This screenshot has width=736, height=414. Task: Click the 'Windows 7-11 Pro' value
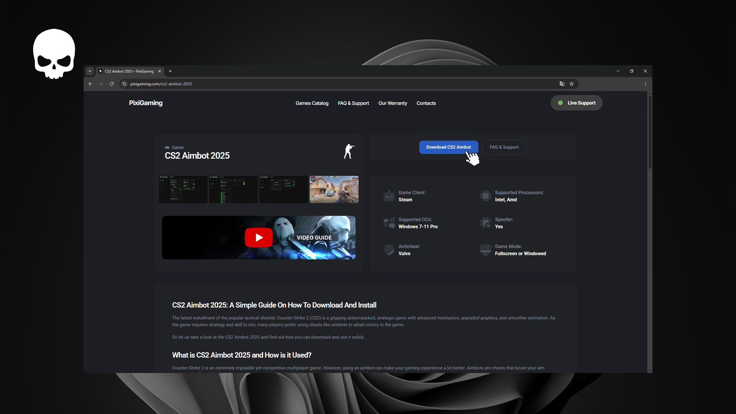point(418,227)
